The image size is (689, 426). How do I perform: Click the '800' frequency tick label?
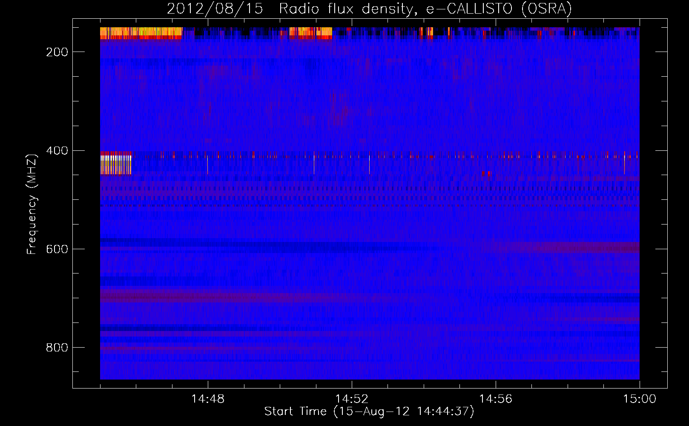(x=57, y=348)
